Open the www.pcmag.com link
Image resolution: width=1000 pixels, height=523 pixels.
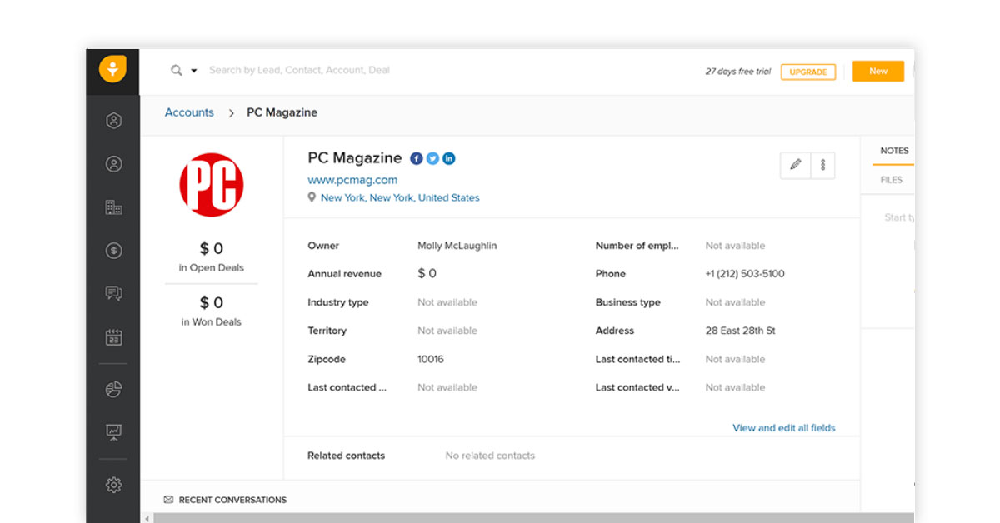[x=352, y=180]
